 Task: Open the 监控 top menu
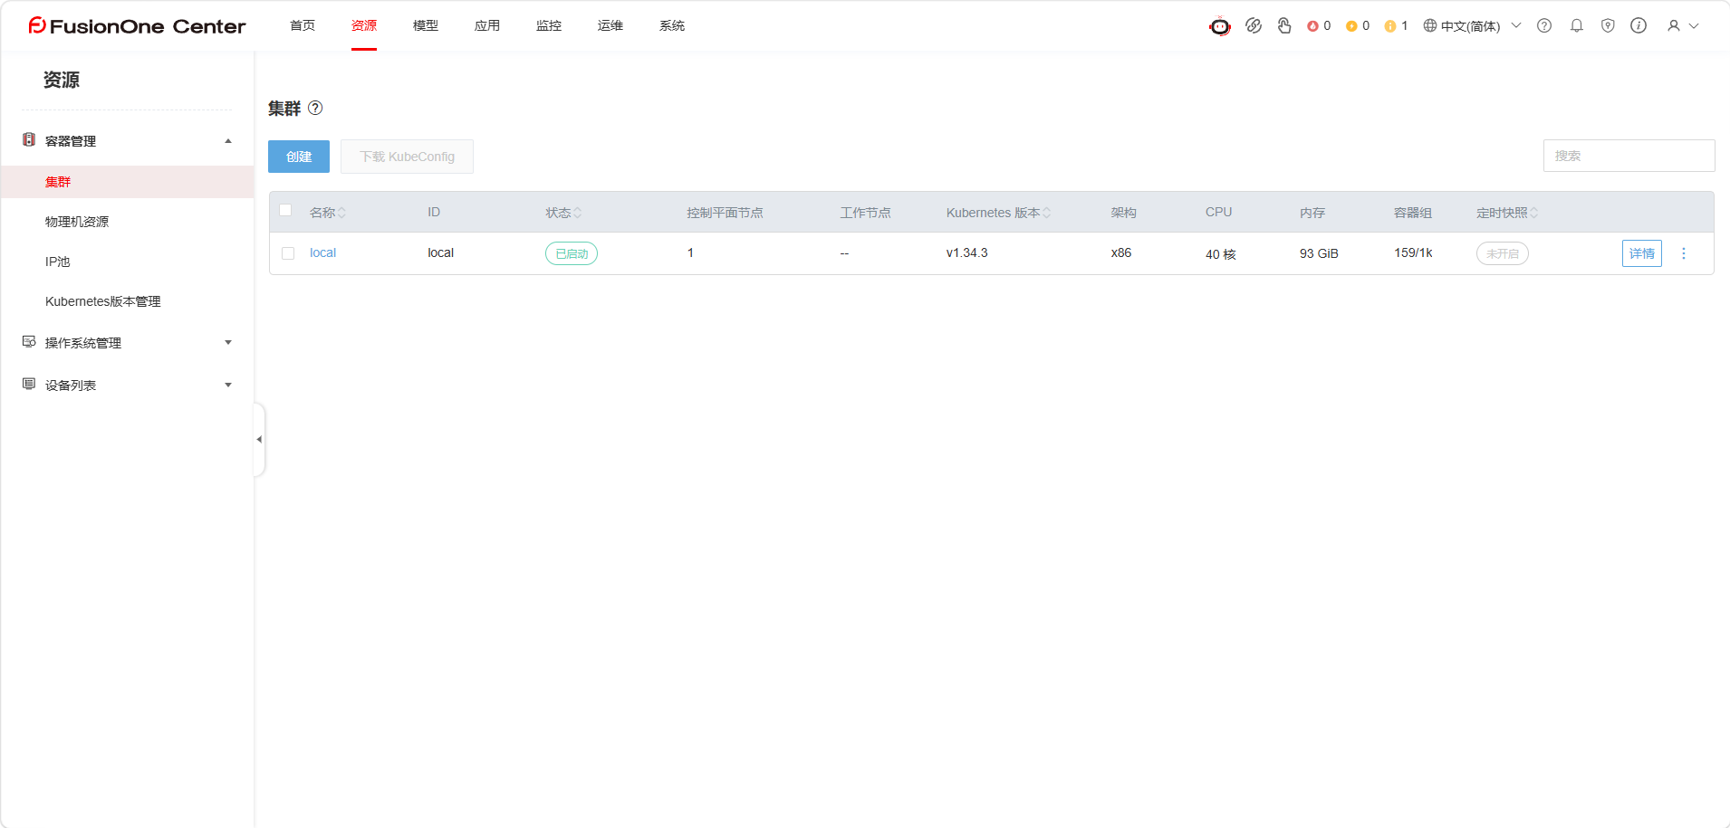[549, 25]
